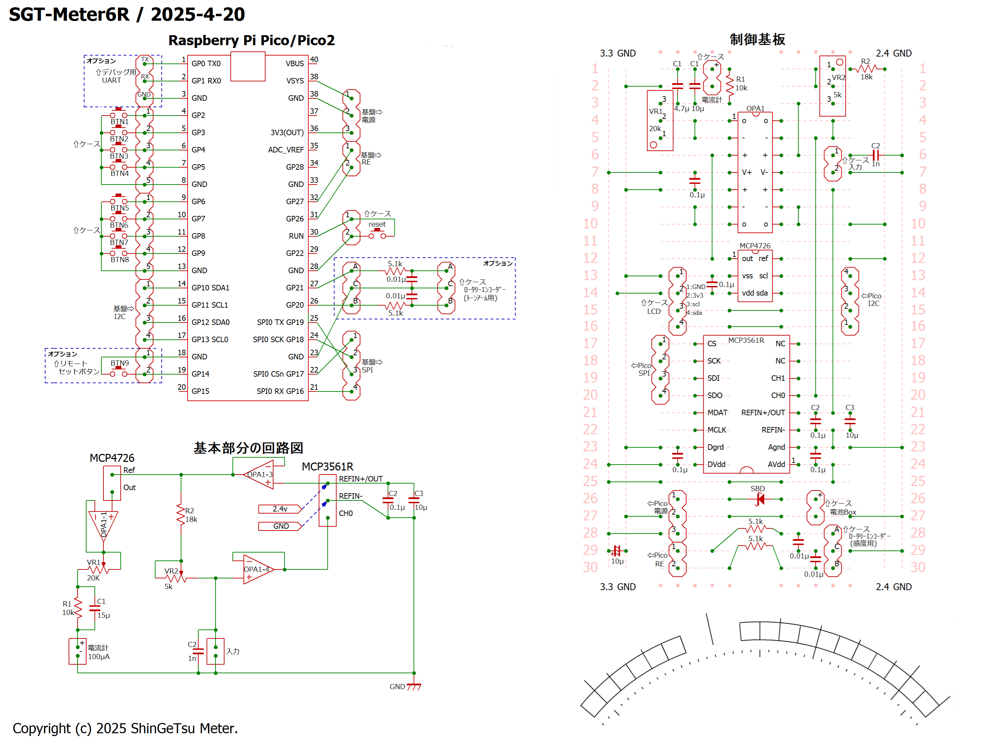Image resolution: width=993 pixels, height=745 pixels.
Task: Click the R2 18k resistor in basic circuit
Action: pyautogui.click(x=181, y=515)
